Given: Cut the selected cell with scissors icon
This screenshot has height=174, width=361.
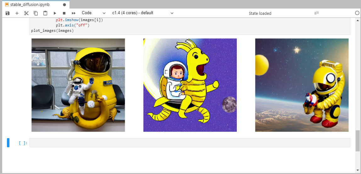Looking at the screenshot, I should pyautogui.click(x=26, y=13).
